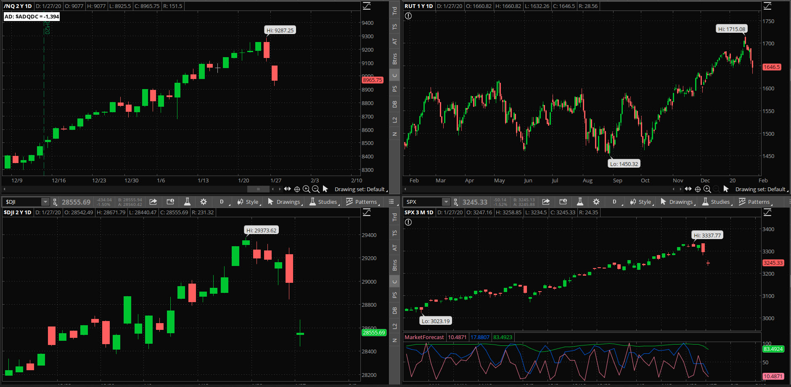The height and width of the screenshot is (387, 791).
Task: Open Style menu in $DJI toolbar
Action: [249, 202]
